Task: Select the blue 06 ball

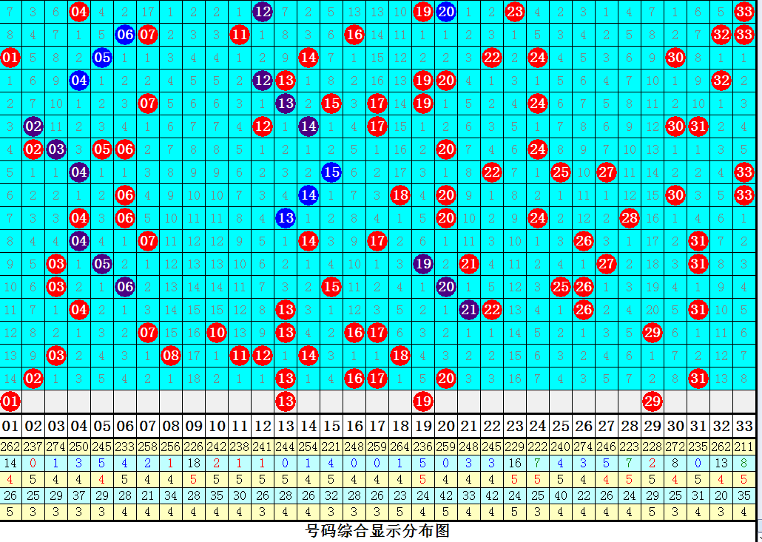Action: [x=125, y=34]
